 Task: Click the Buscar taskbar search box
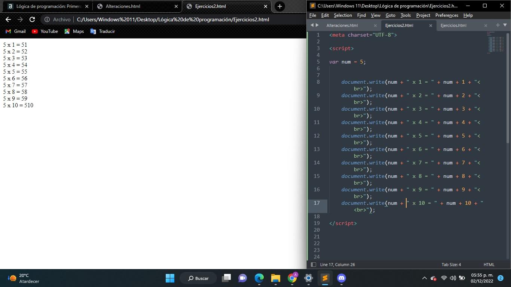pos(199,278)
